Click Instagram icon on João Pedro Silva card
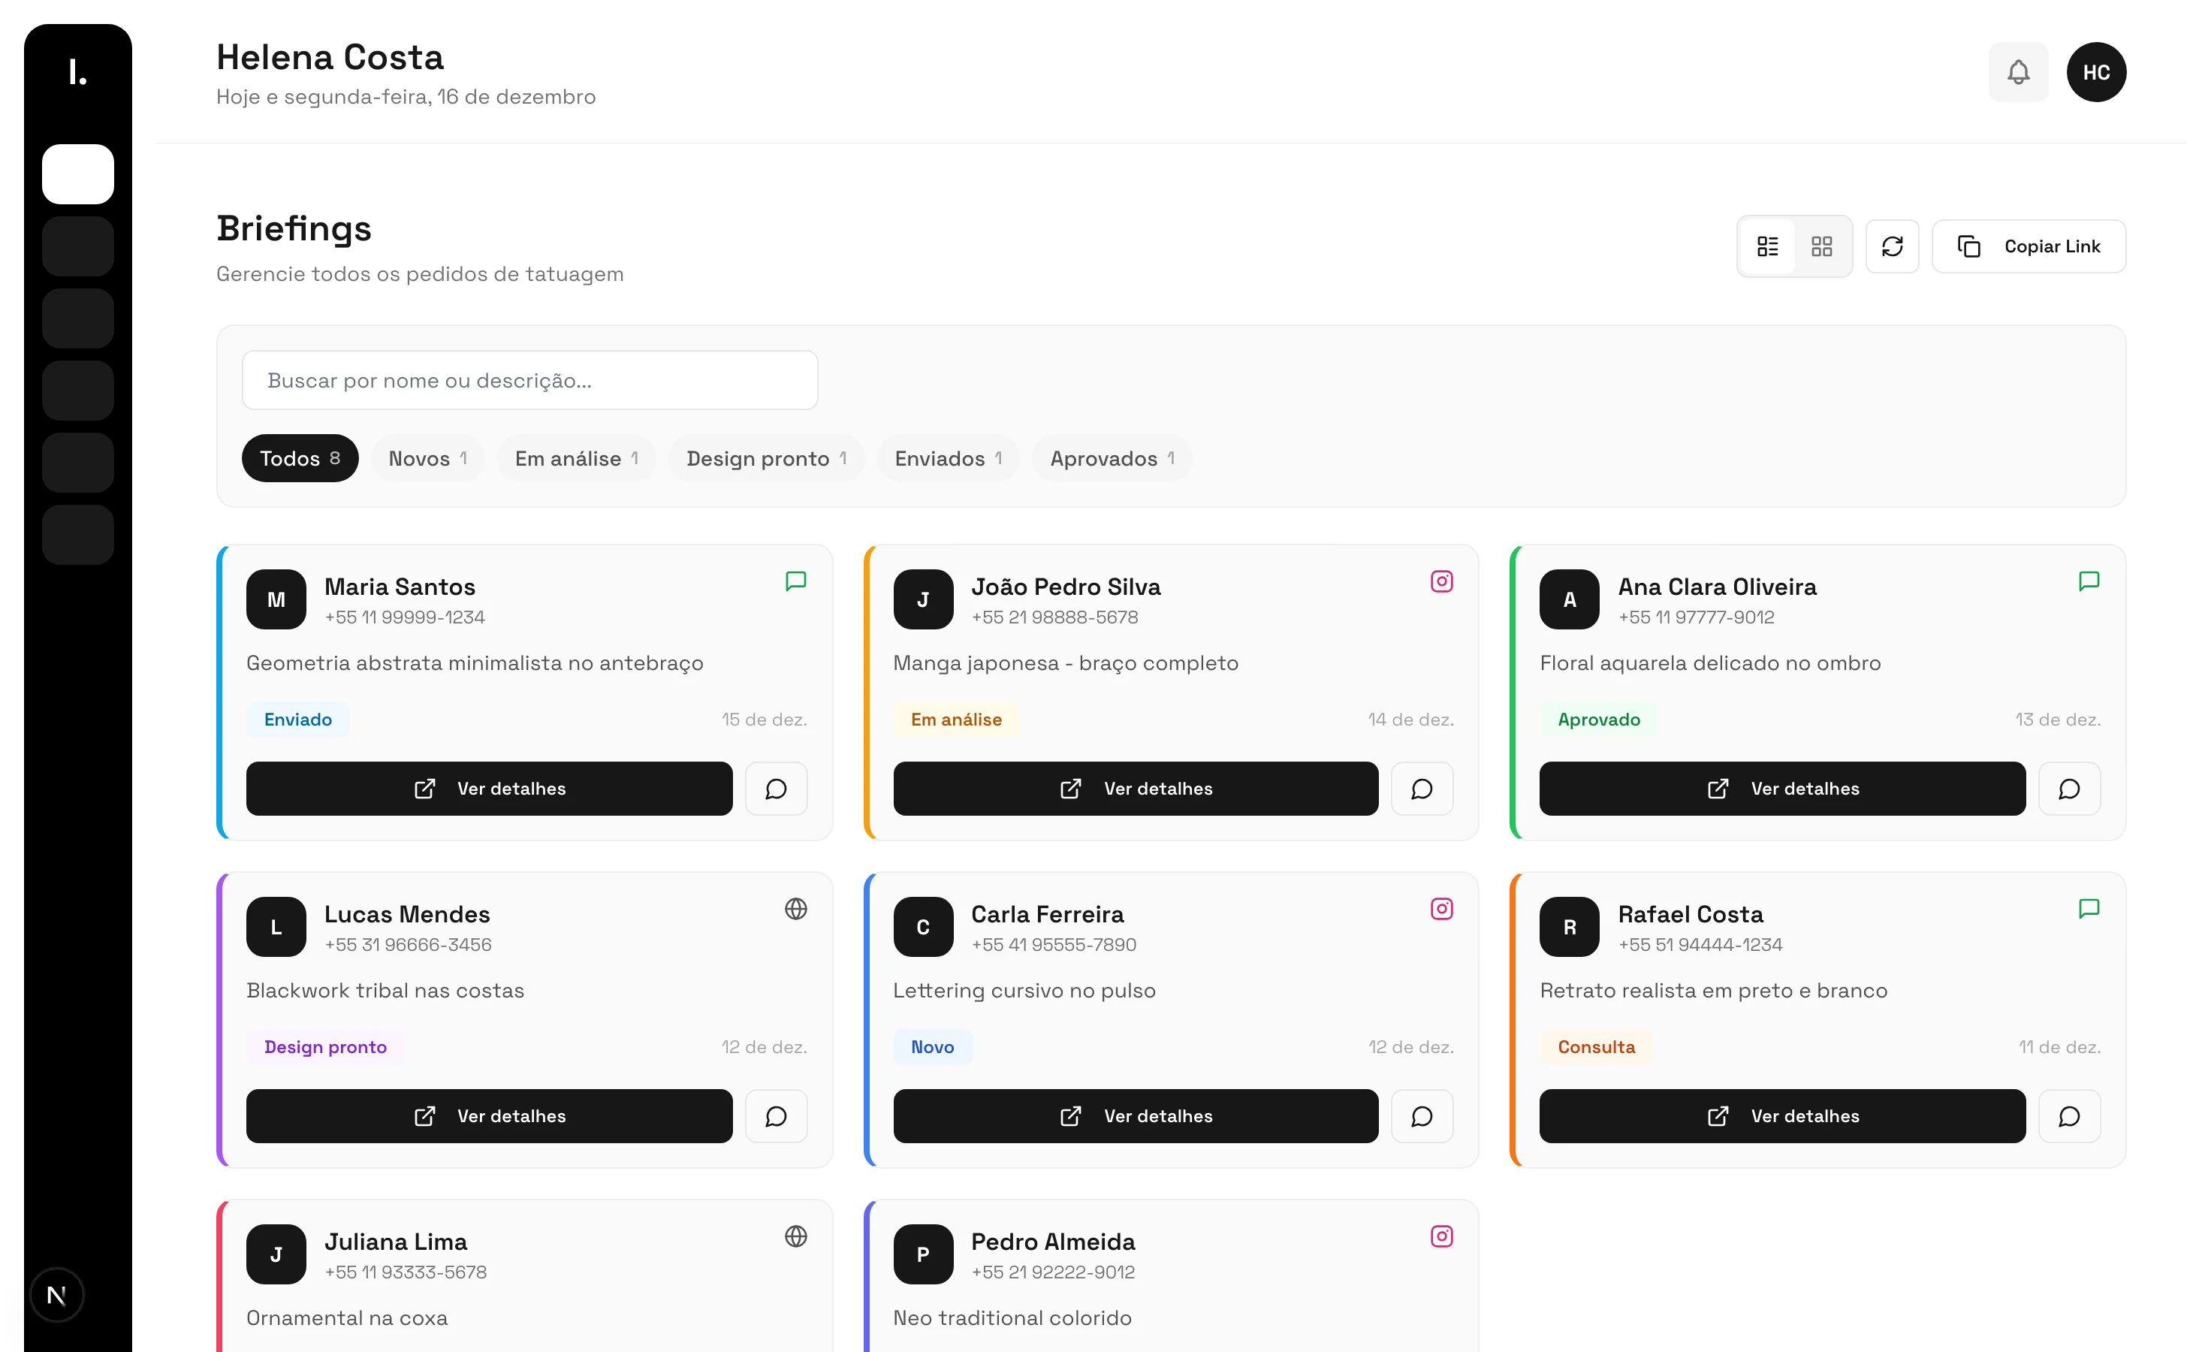 tap(1440, 581)
